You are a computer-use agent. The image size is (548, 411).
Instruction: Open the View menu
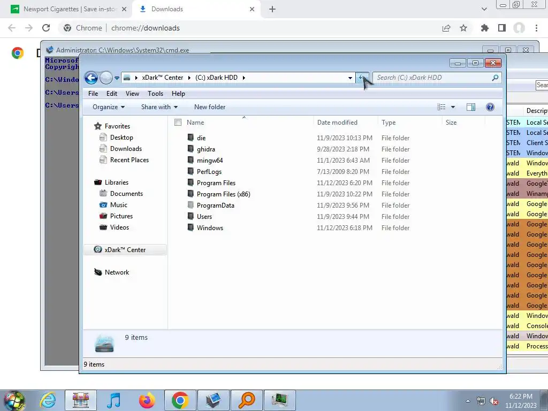point(133,94)
